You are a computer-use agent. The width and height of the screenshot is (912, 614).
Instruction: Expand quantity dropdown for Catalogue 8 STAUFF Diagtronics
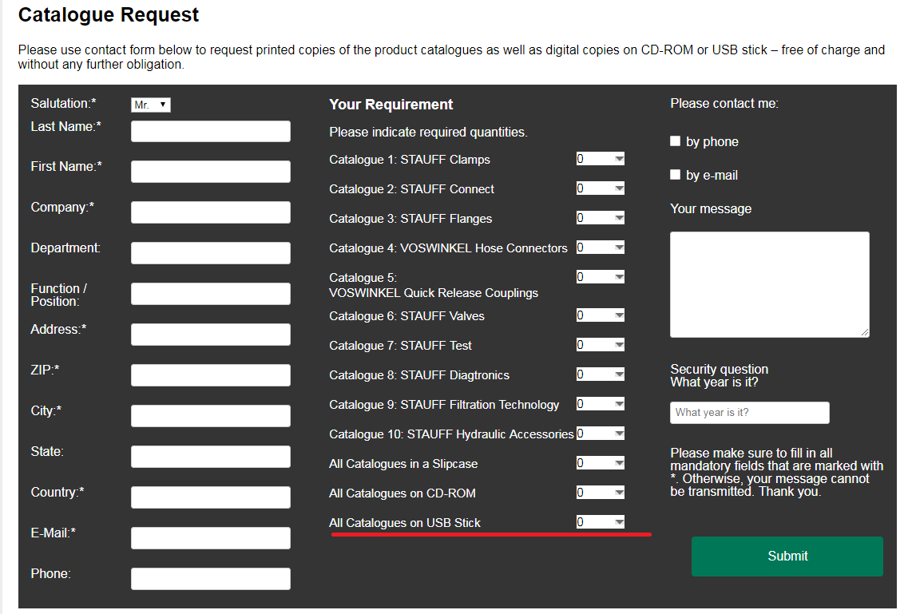pos(601,374)
